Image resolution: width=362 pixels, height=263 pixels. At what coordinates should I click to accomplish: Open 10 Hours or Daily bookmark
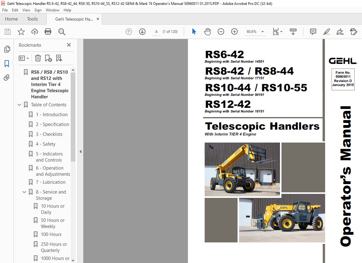point(53,209)
